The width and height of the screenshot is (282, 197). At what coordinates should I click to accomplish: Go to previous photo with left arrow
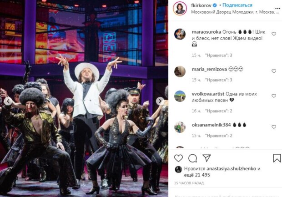click(8, 101)
